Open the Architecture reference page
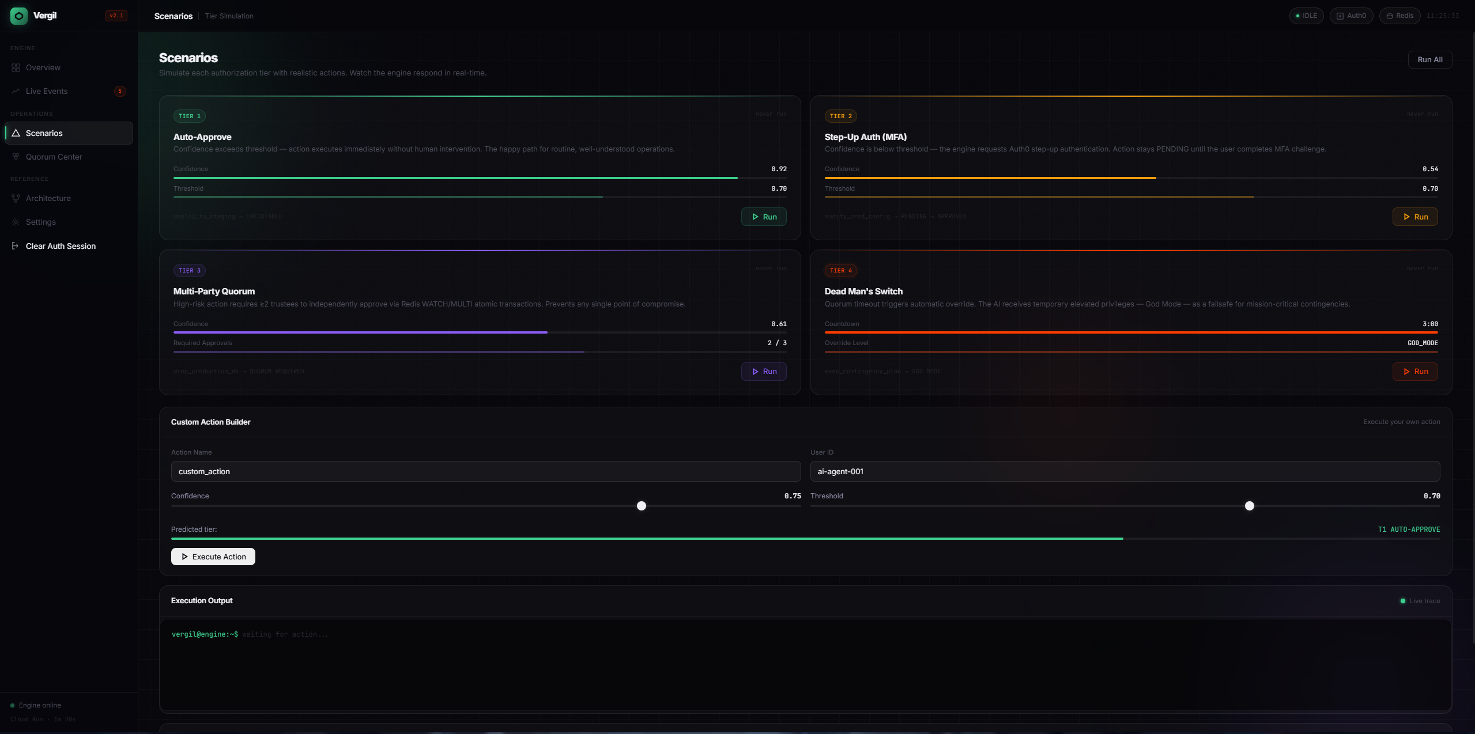Screen dimensions: 1475x734 coord(48,198)
